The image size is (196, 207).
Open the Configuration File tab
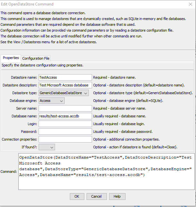click(36, 58)
